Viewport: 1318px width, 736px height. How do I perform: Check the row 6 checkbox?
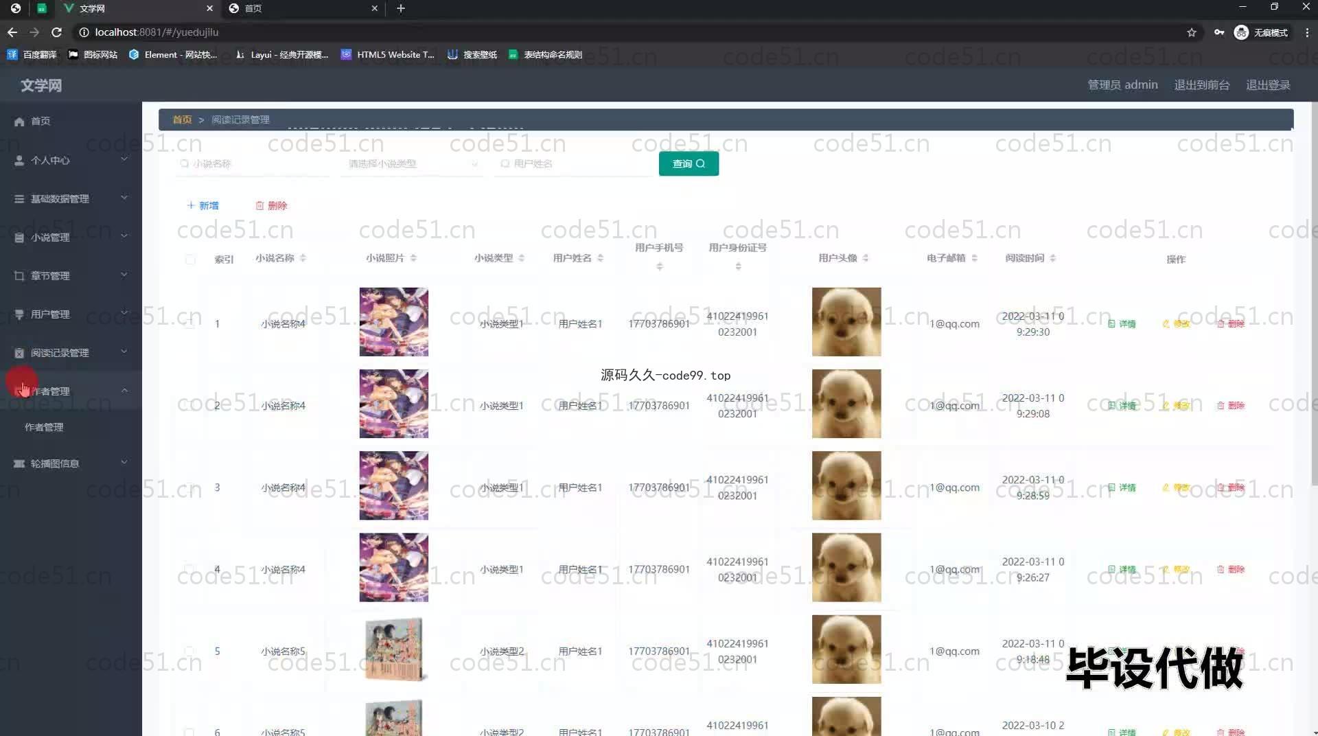(x=190, y=732)
